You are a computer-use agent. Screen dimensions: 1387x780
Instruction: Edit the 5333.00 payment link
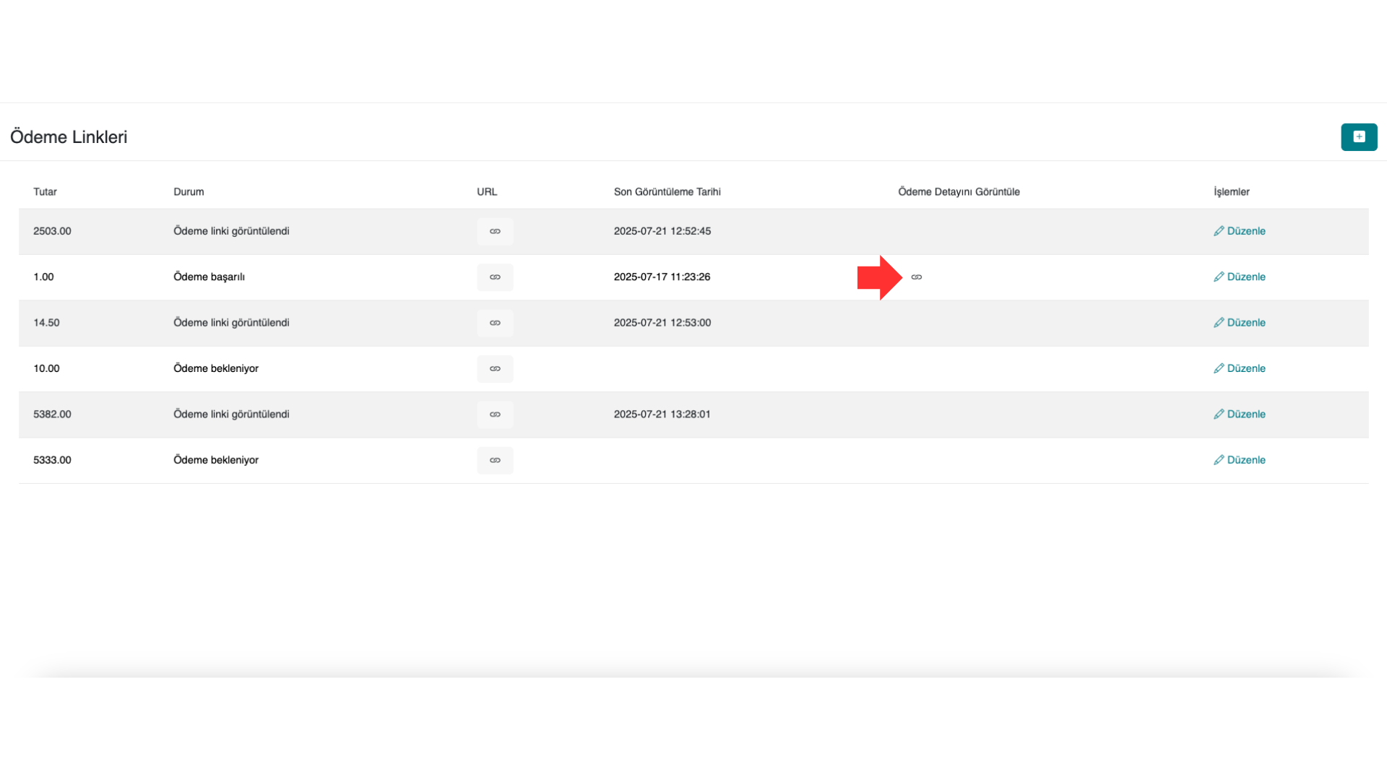pos(1240,460)
